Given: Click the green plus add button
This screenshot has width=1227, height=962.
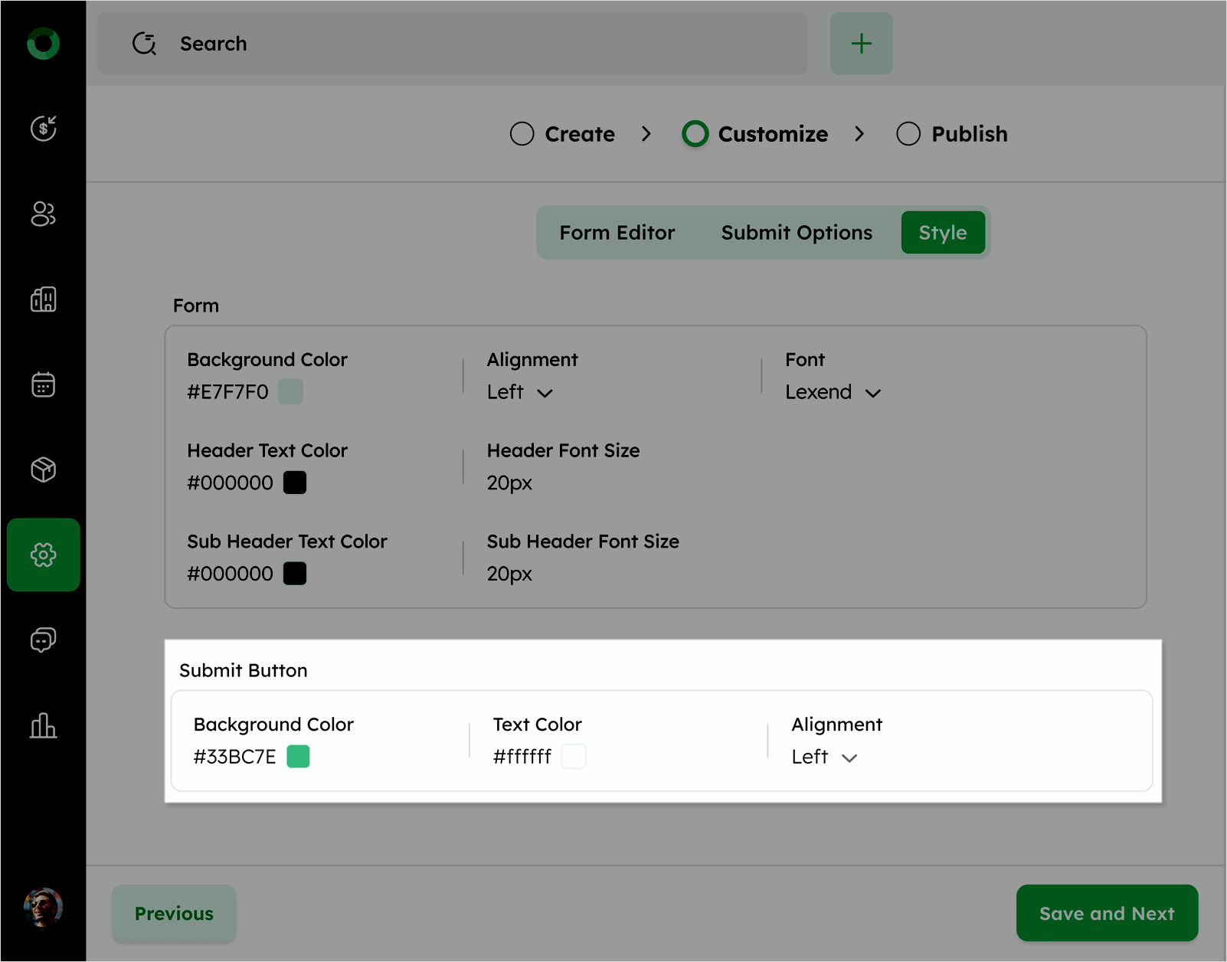Looking at the screenshot, I should point(861,44).
